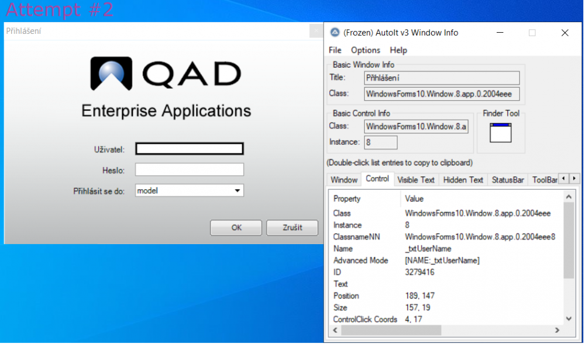The height and width of the screenshot is (344, 585).
Task: Switch to the Visible Text tab
Action: coord(416,180)
